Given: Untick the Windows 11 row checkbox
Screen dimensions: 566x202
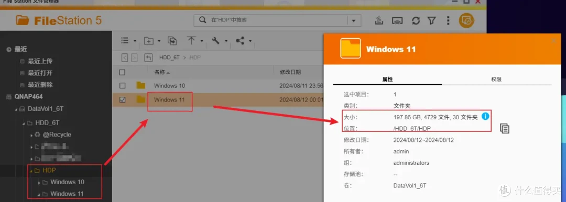Looking at the screenshot, I should click(x=122, y=99).
